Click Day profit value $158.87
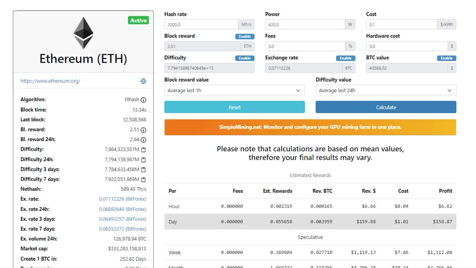This screenshot has width=476, height=268. pos(443,221)
